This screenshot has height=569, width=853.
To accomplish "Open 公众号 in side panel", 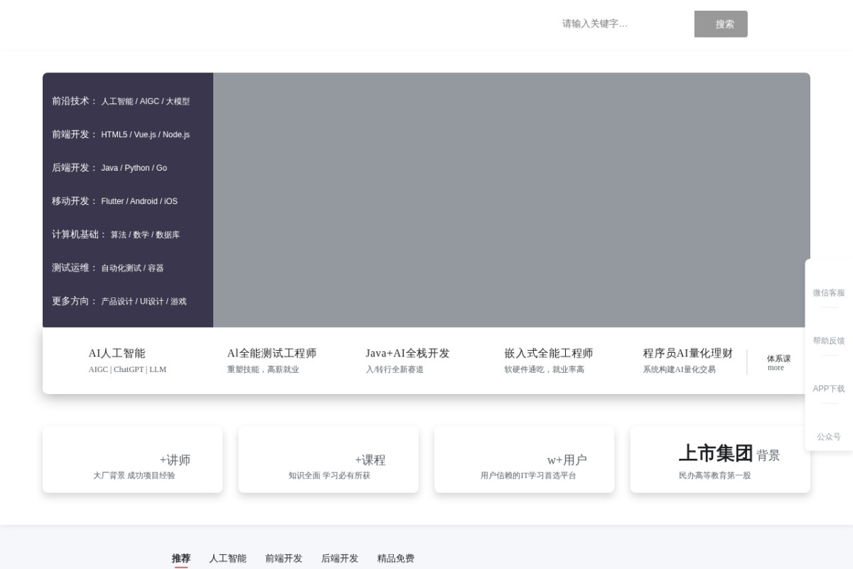I will coord(829,437).
